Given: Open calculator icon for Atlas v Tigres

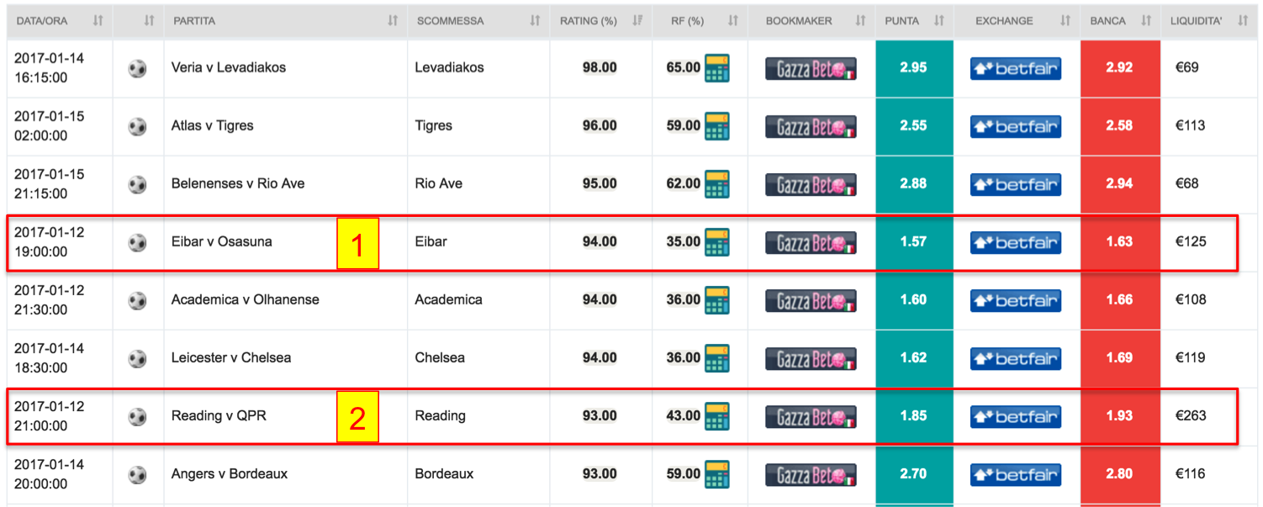Looking at the screenshot, I should 717,125.
